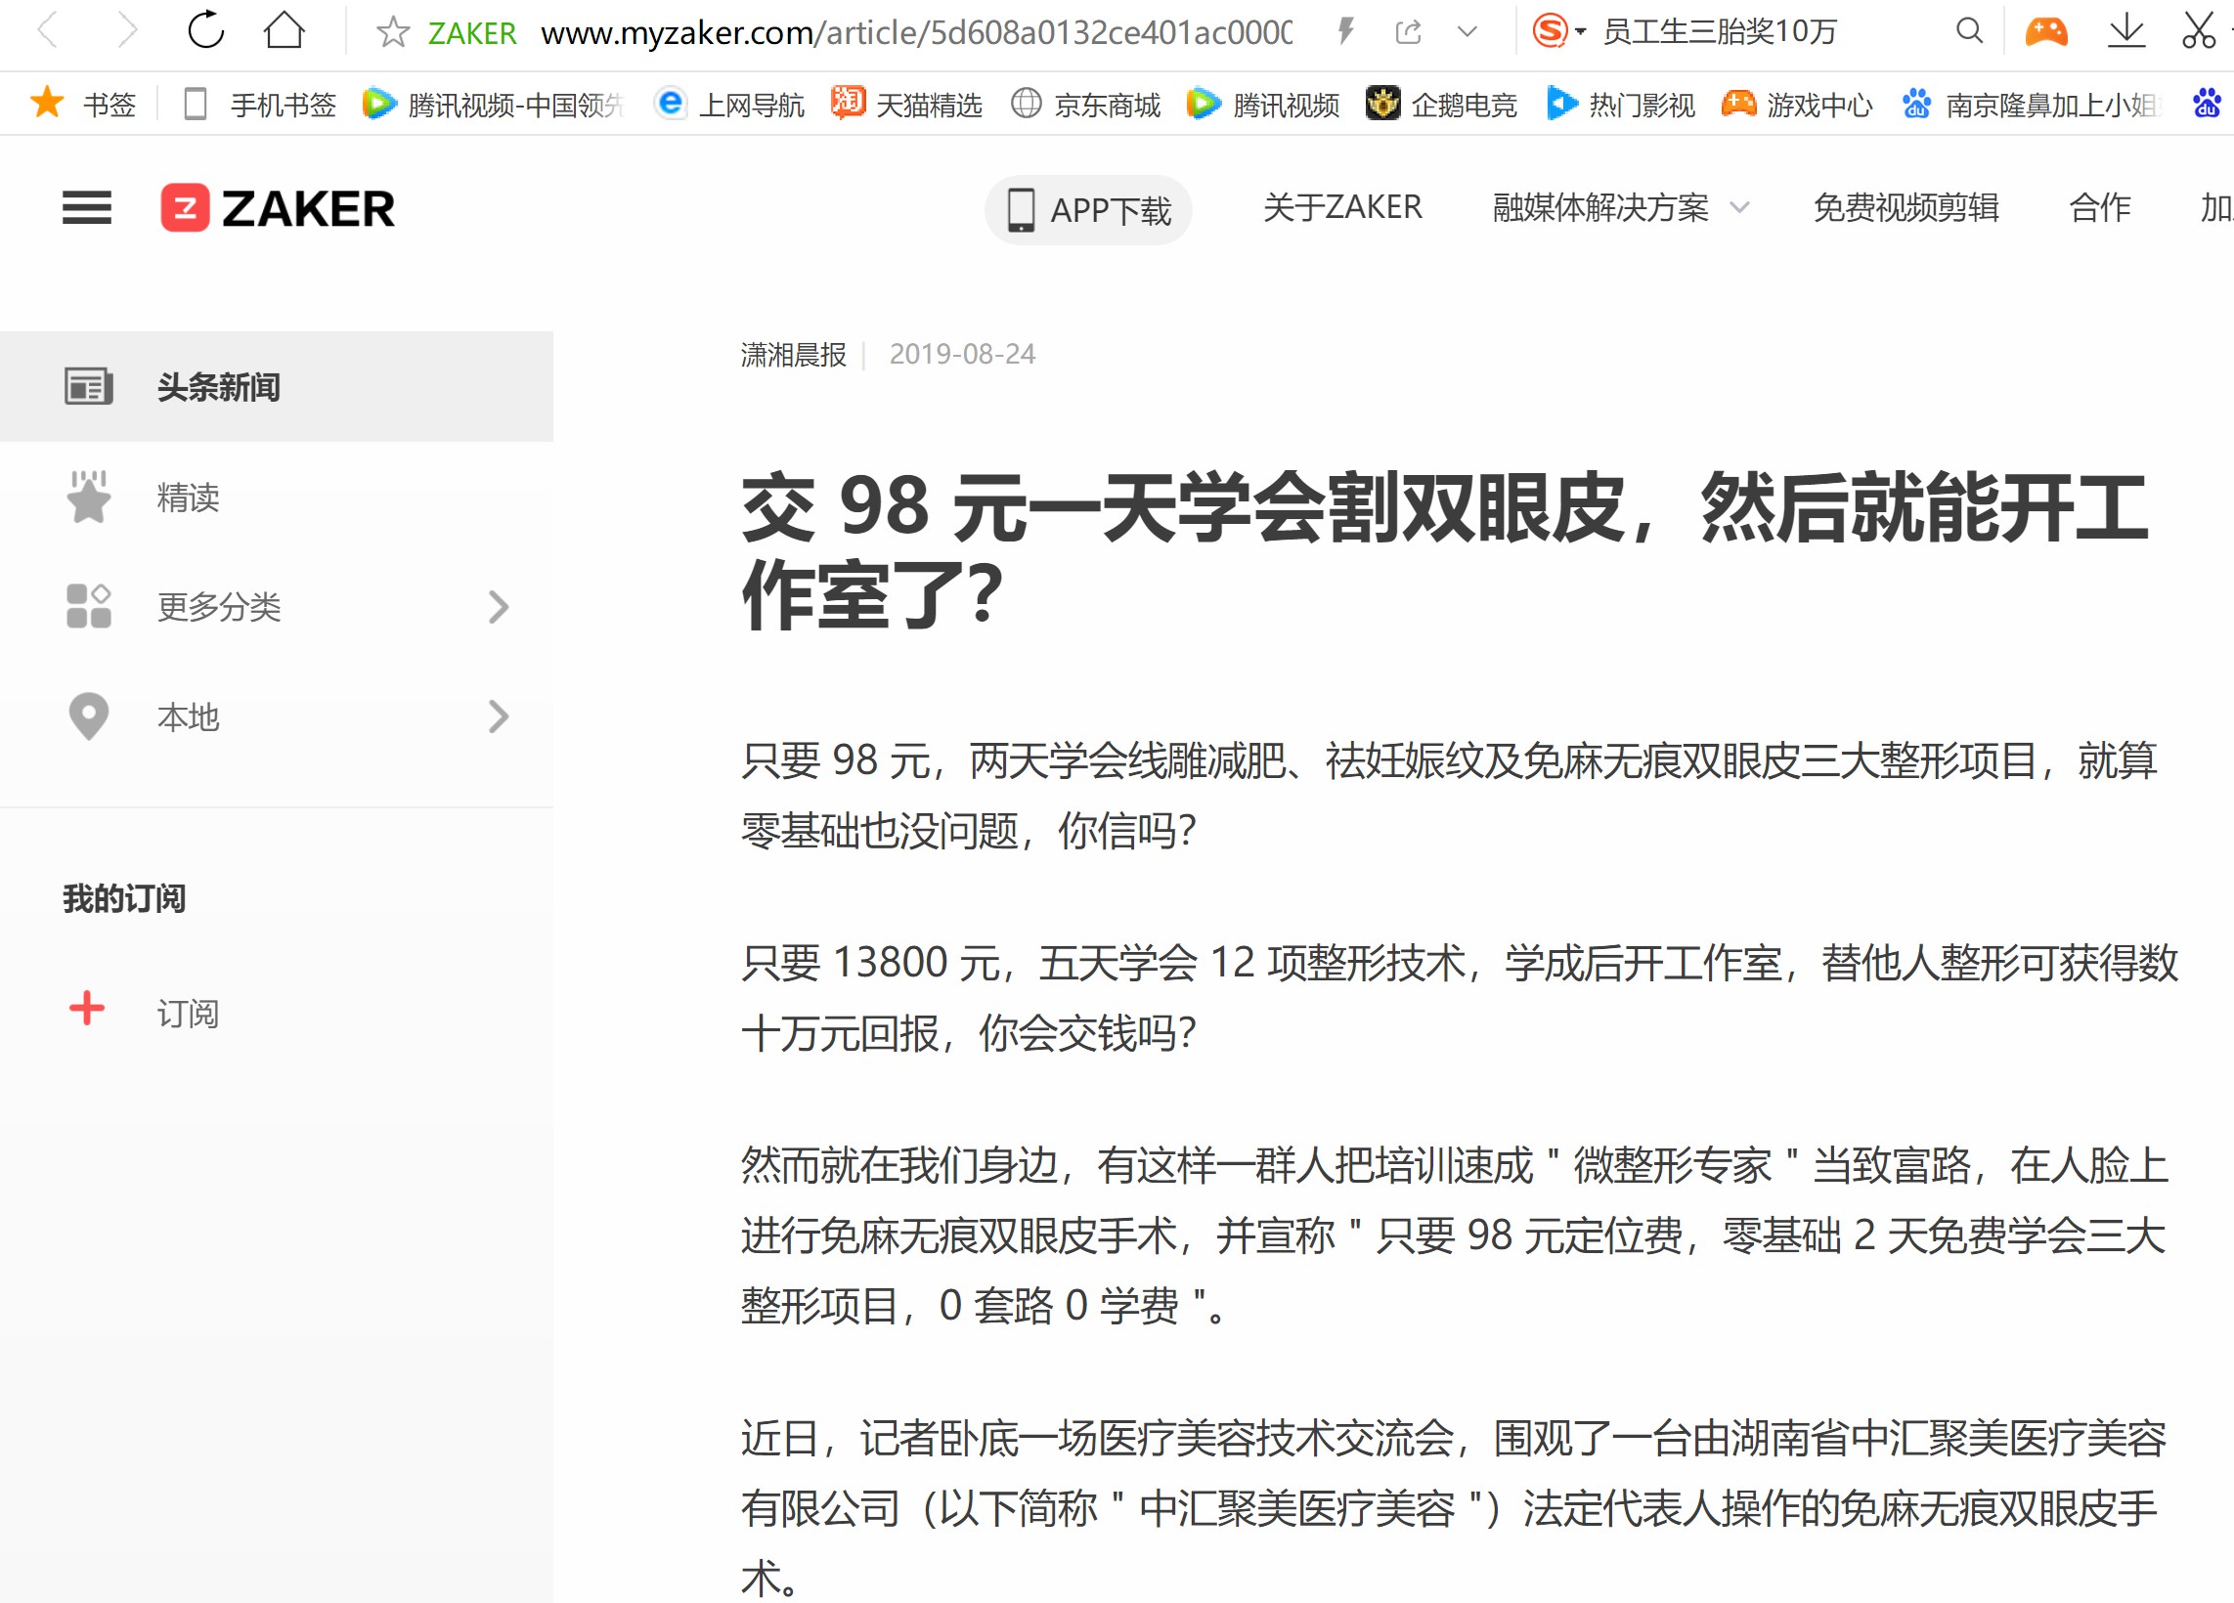Image resolution: width=2234 pixels, height=1603 pixels.
Task: Click the ZAKER logo
Action: click(x=278, y=208)
